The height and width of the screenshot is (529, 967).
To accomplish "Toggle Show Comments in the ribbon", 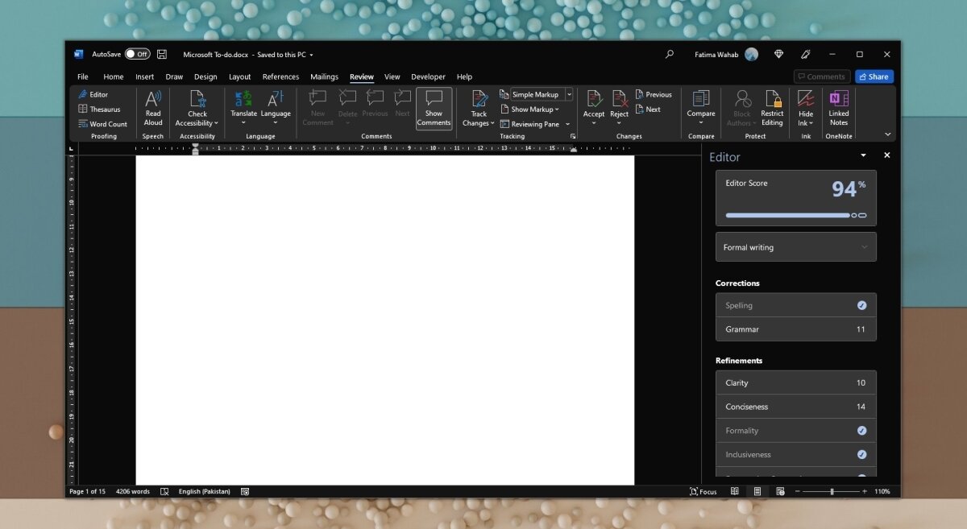I will point(434,109).
